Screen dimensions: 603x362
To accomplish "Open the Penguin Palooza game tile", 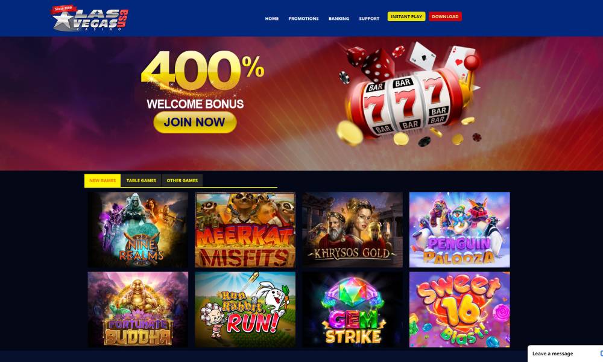I will [x=459, y=230].
